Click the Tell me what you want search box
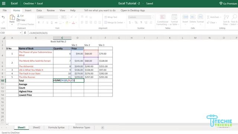This screenshot has width=238, height=134. (100, 10)
